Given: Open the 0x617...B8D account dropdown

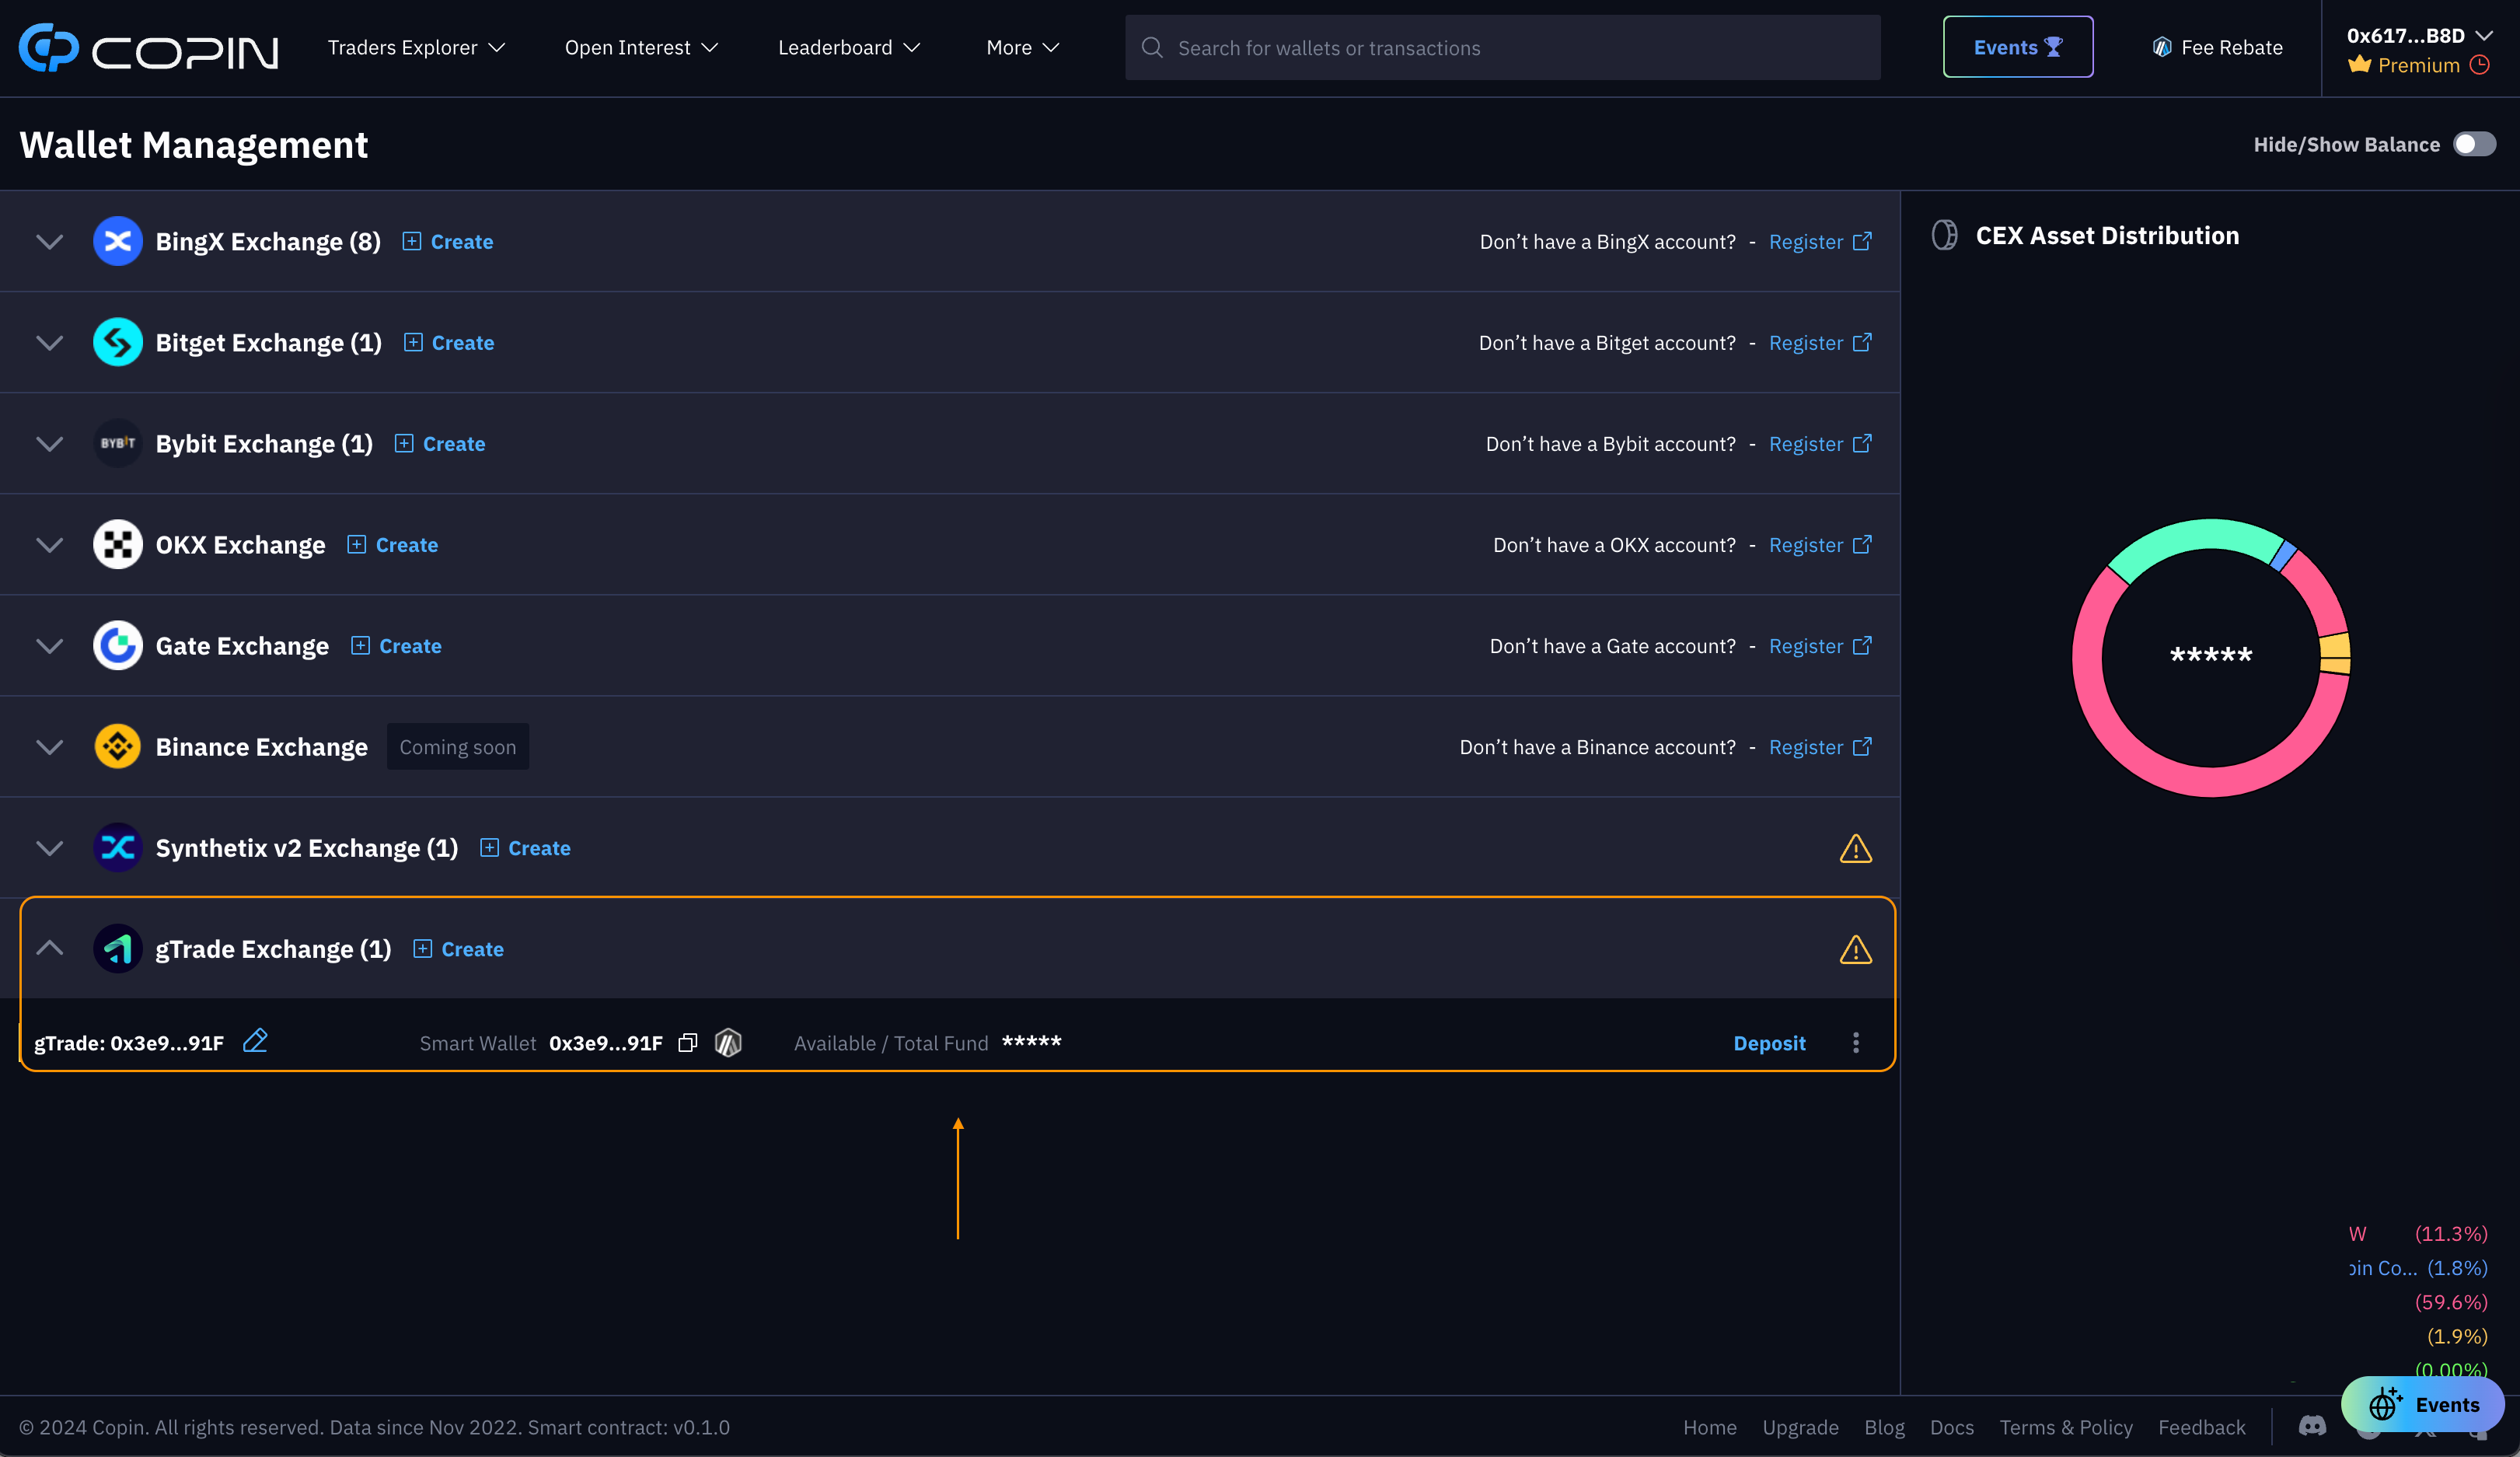Looking at the screenshot, I should pyautogui.click(x=2418, y=35).
